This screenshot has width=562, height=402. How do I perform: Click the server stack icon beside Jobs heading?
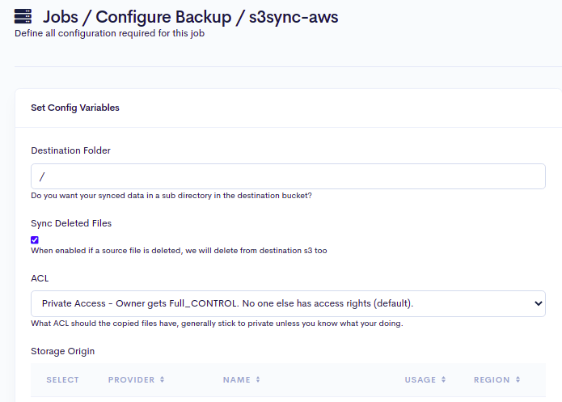(24, 15)
